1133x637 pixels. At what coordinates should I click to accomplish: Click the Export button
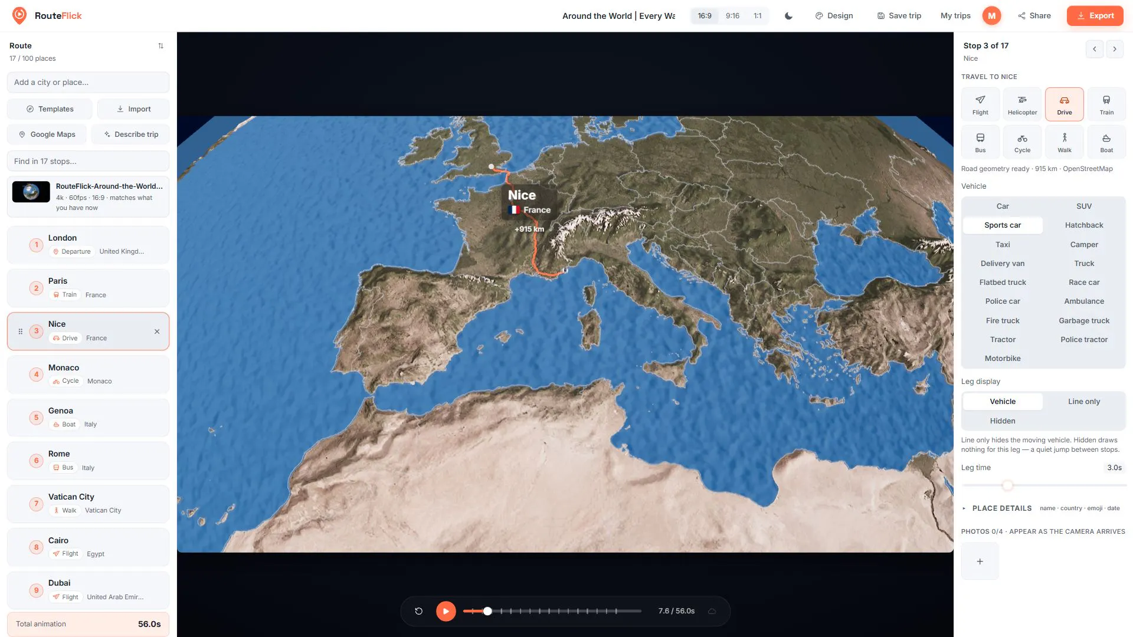tap(1095, 16)
